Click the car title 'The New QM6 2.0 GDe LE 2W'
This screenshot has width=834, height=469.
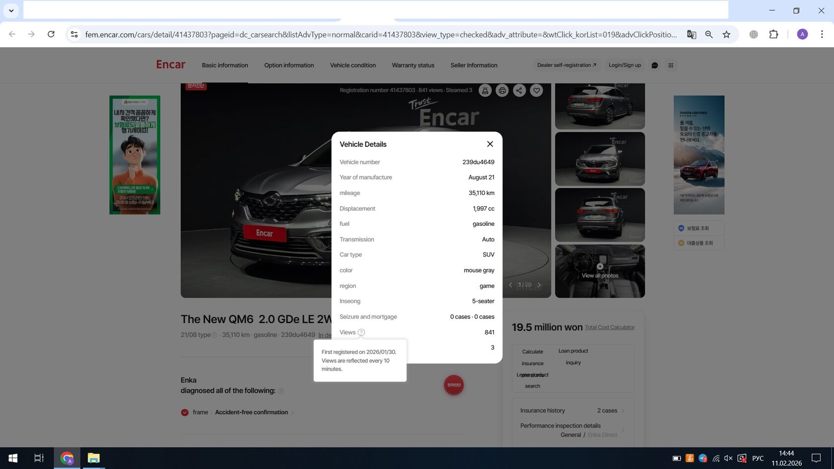point(256,319)
